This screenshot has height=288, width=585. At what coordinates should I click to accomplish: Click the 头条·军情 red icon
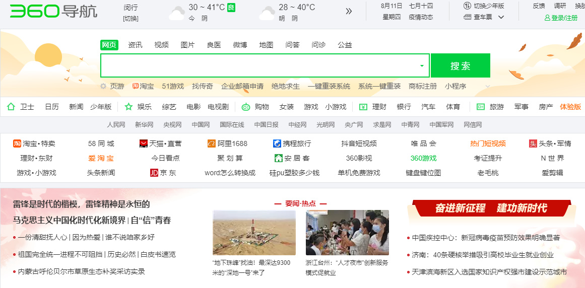click(x=533, y=143)
